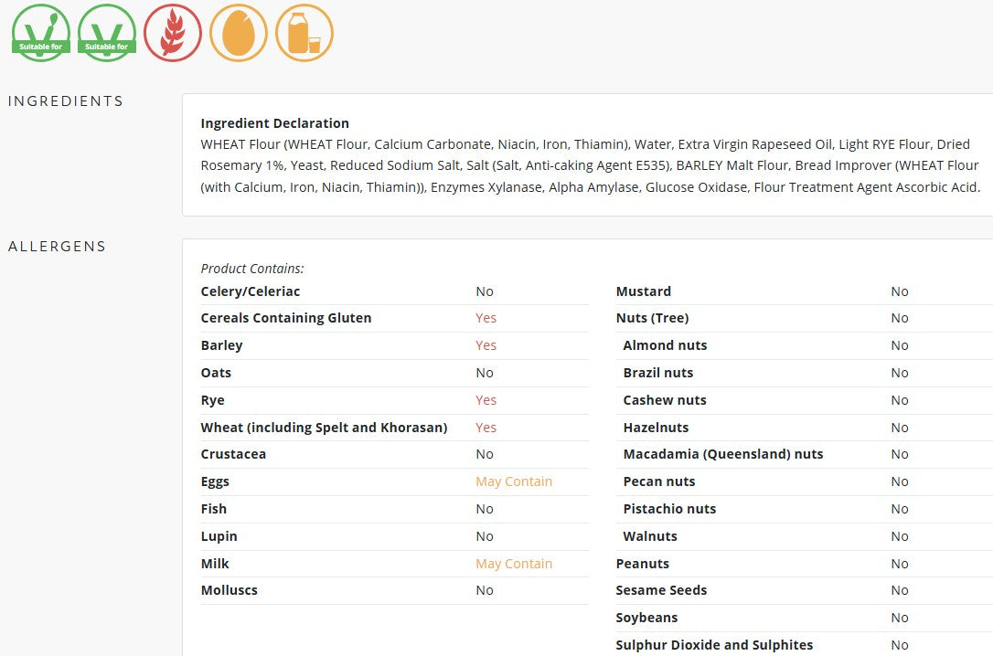Click the May Contain value for Eggs
Screen dimensions: 993x656
coord(514,482)
